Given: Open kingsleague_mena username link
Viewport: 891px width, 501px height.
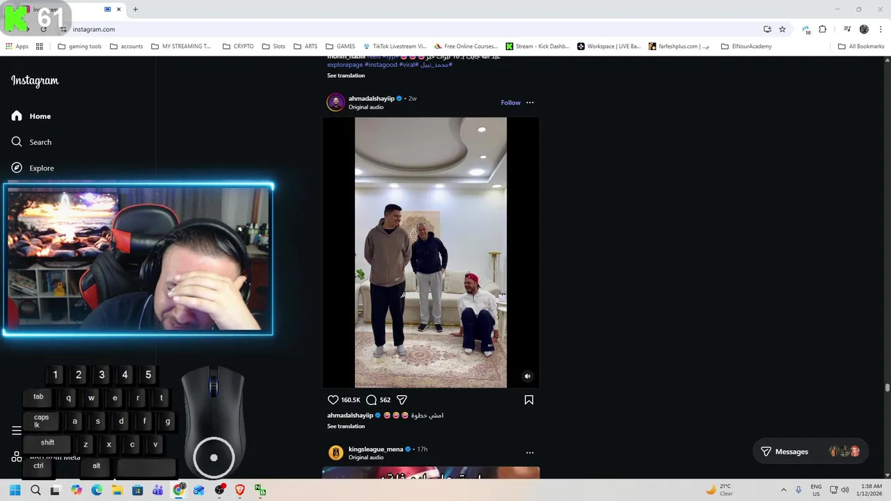Looking at the screenshot, I should 376,450.
